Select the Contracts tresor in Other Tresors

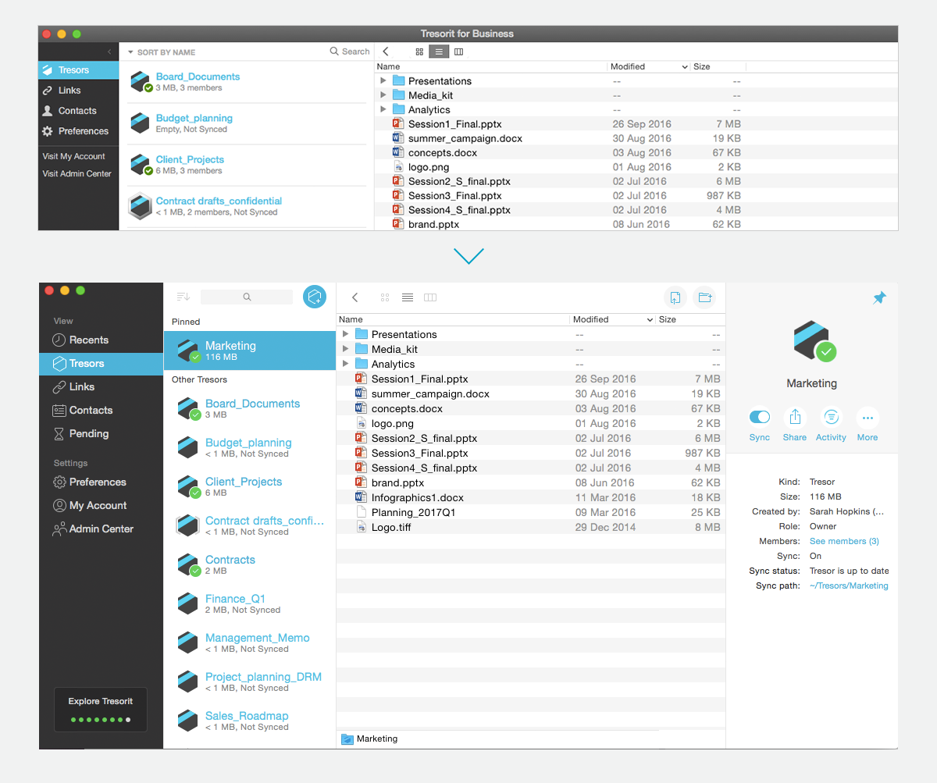click(x=250, y=564)
